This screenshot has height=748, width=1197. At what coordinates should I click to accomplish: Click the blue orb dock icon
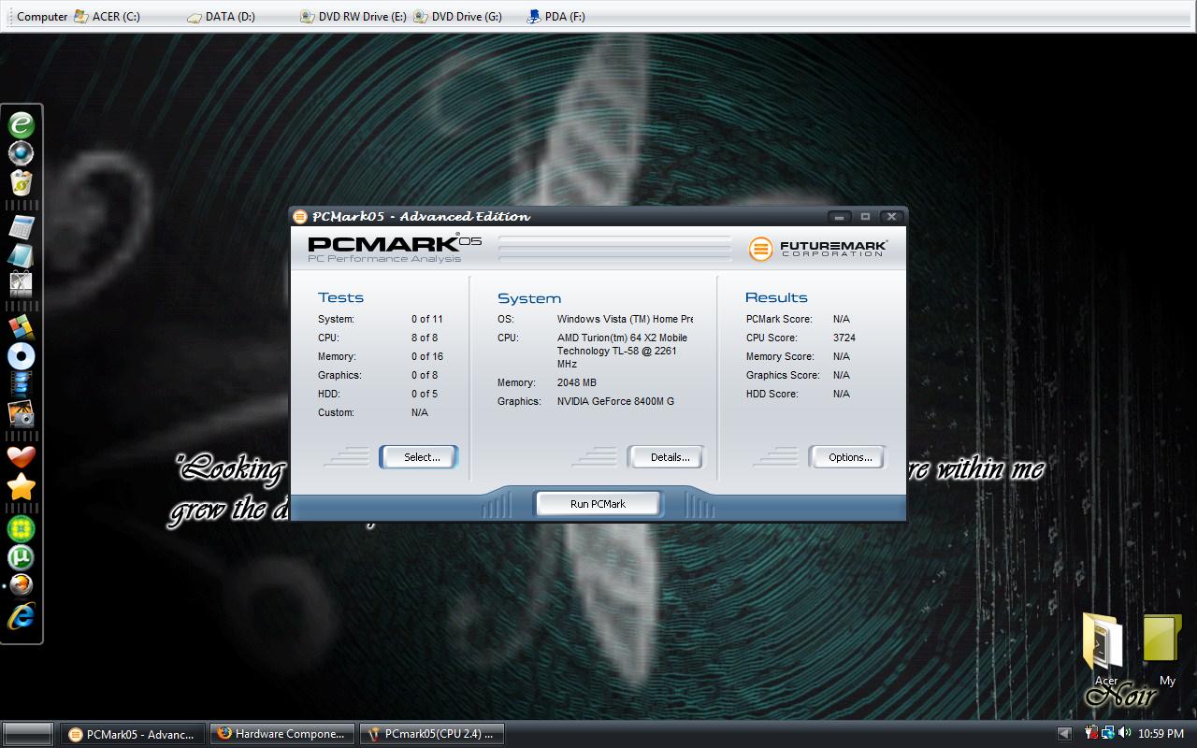click(21, 153)
